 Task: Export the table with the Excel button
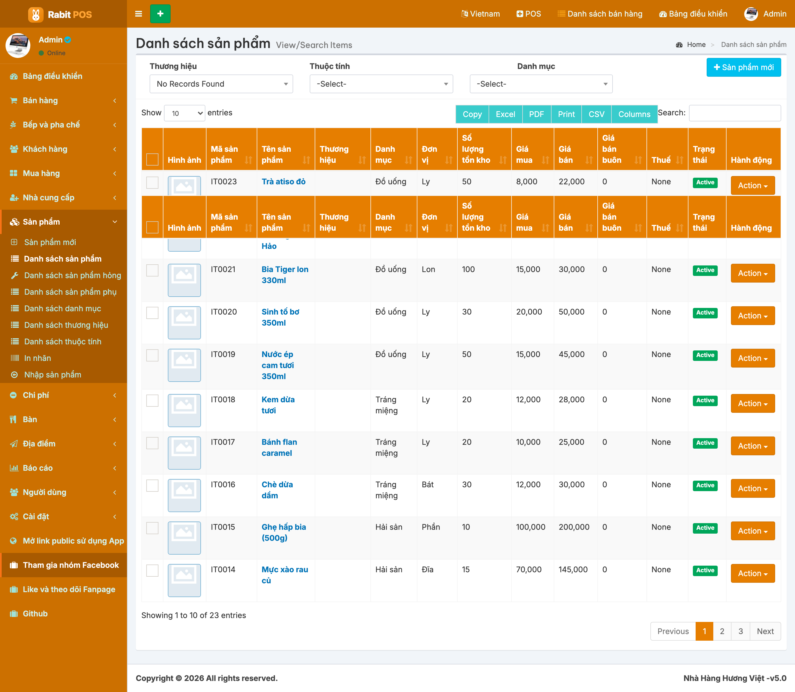tap(505, 114)
